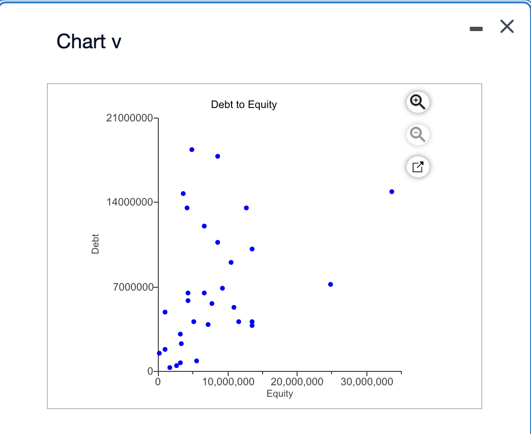This screenshot has height=434, width=531.
Task: Click the zoom out magnifier icon
Action: (x=417, y=135)
